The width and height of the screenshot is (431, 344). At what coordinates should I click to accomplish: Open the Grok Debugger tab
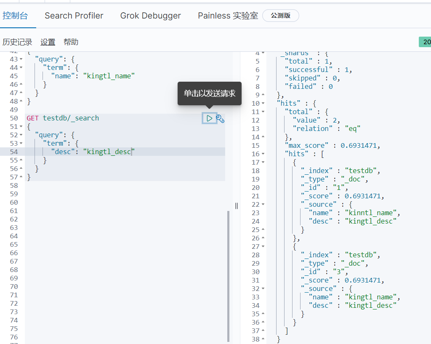pyautogui.click(x=151, y=16)
